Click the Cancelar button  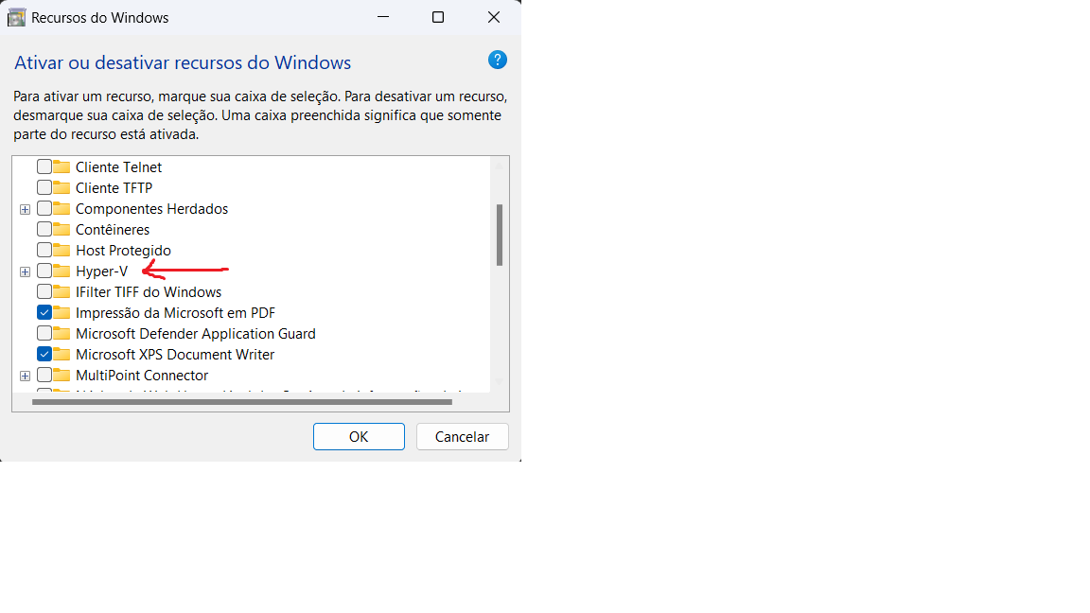[x=463, y=436]
